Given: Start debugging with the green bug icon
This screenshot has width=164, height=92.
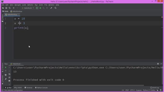Looking at the screenshot, I should [40, 8].
